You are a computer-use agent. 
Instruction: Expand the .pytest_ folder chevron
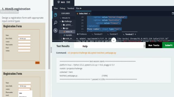coord(62,25)
